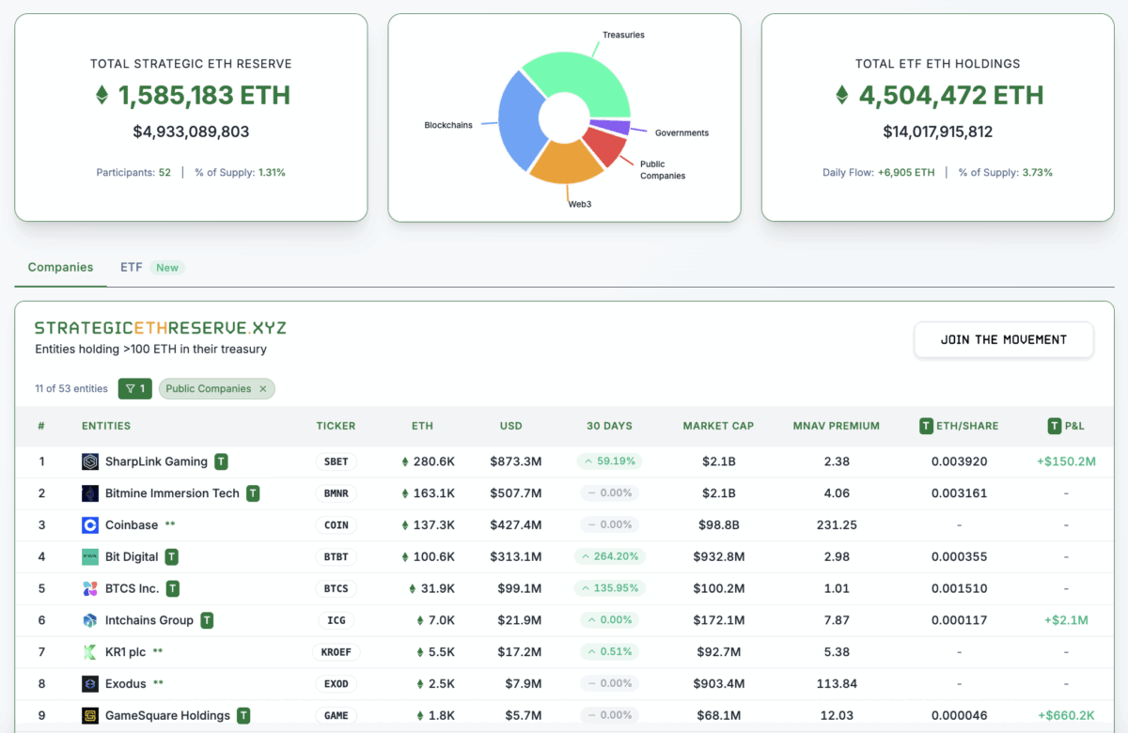Click the 59.19% 30-day change badge
Screen dimensions: 1128x733
609,461
